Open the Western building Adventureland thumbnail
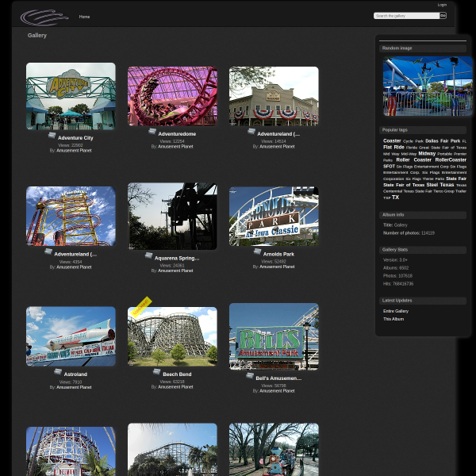Viewport: 476px width, 476px height. point(274,96)
